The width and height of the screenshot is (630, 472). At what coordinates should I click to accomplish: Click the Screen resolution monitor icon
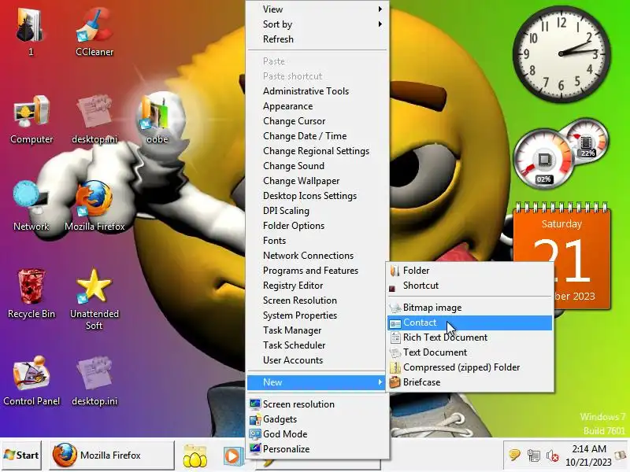(x=254, y=404)
